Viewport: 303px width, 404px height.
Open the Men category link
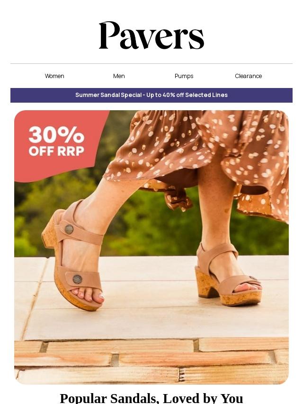[119, 76]
